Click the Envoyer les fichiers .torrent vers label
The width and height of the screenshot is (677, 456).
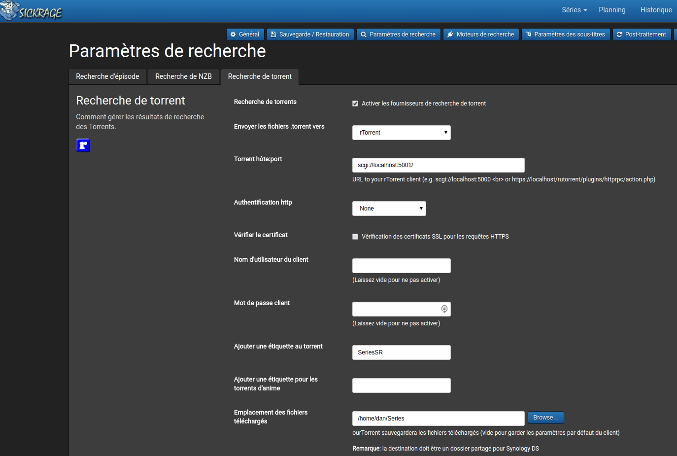(x=279, y=127)
